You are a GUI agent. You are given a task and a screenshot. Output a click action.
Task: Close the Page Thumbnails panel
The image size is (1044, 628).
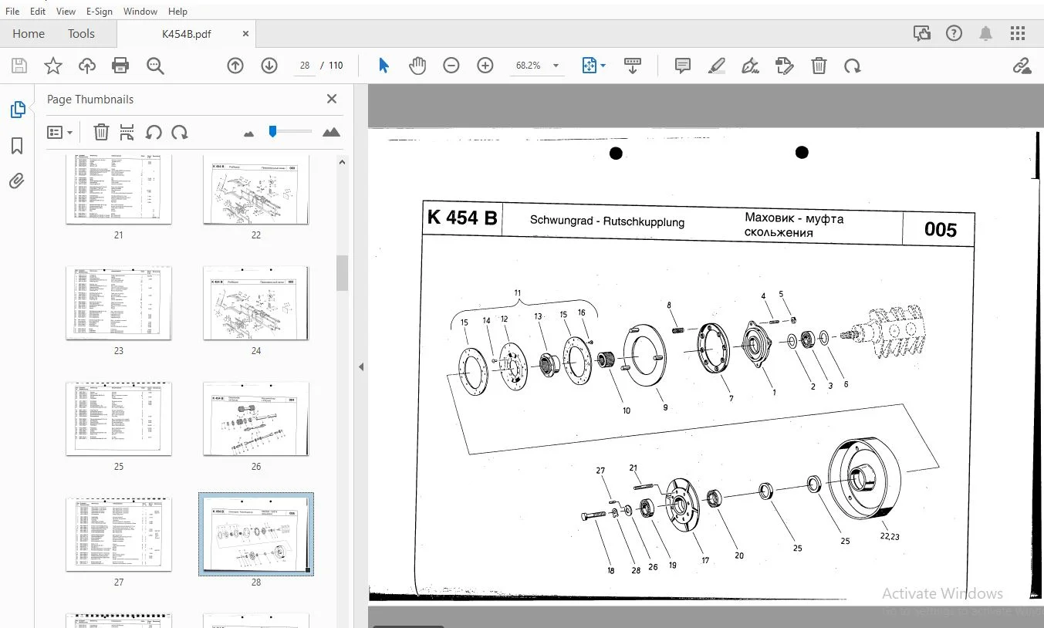tap(332, 99)
